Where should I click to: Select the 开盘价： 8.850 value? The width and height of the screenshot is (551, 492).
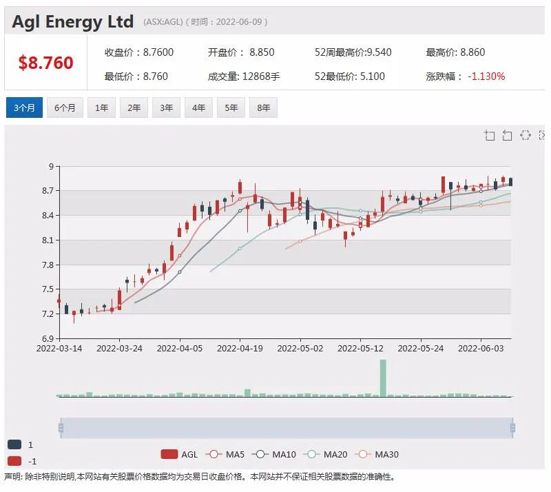(241, 52)
